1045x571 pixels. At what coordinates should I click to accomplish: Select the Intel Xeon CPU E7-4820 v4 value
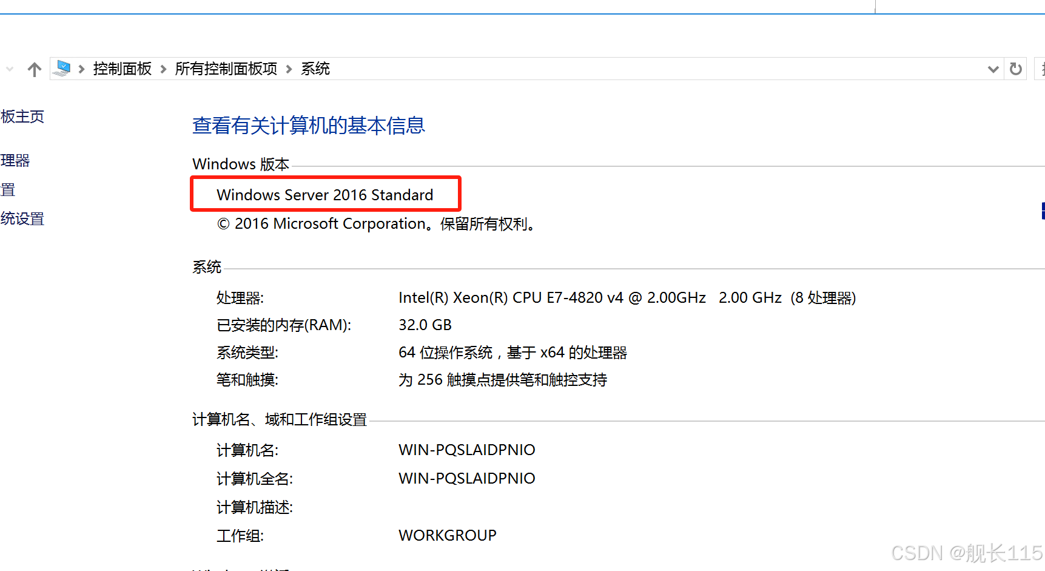click(x=627, y=298)
